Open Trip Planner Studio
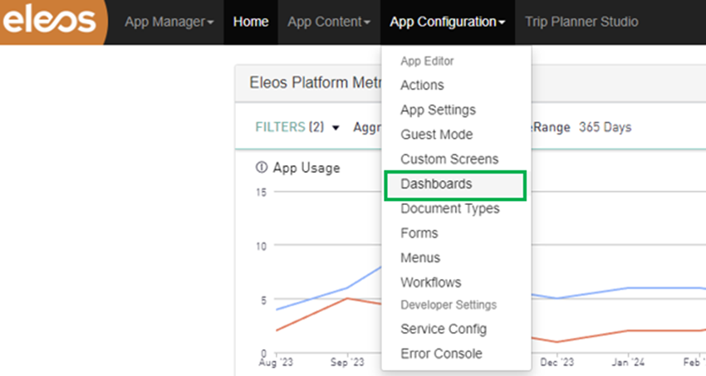706x376 pixels. 581,22
